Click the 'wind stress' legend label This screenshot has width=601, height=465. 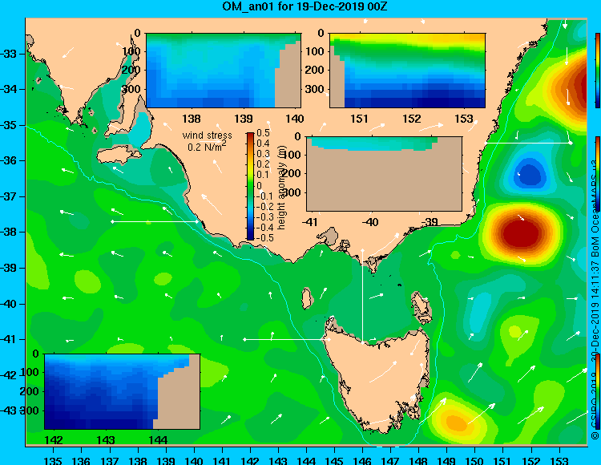[207, 135]
